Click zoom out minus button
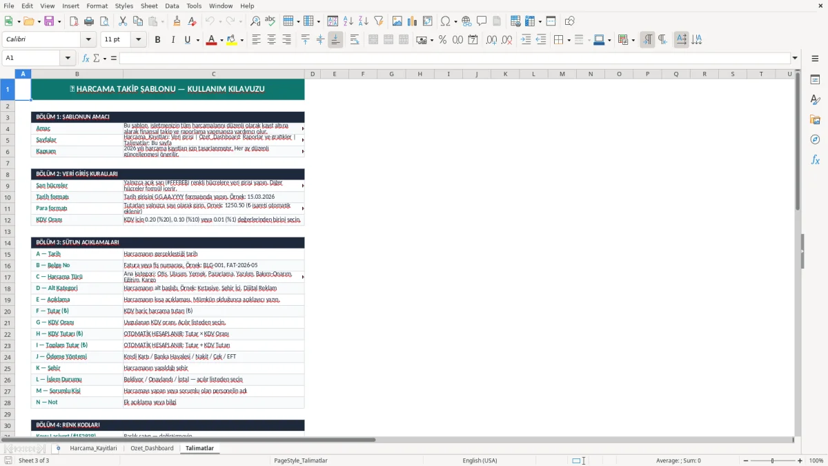 tap(747, 460)
